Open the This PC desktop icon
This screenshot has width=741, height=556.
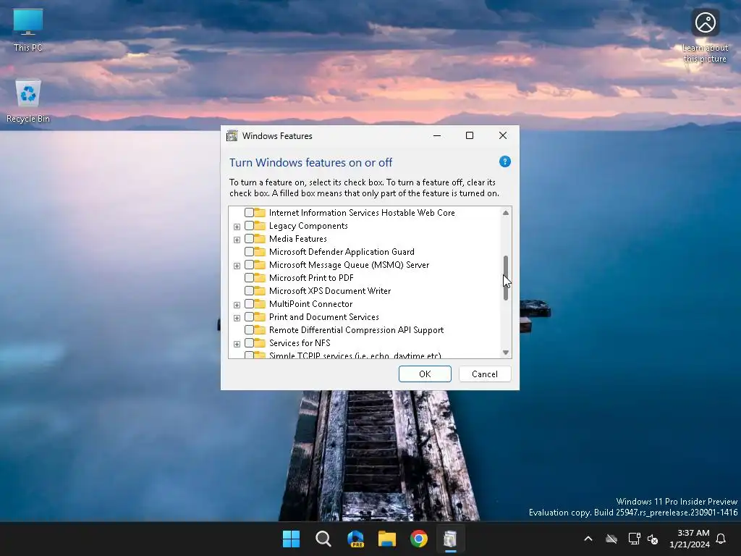click(28, 30)
